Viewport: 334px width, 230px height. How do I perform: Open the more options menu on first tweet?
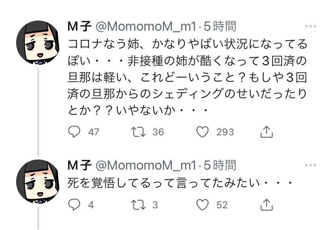[x=310, y=26]
